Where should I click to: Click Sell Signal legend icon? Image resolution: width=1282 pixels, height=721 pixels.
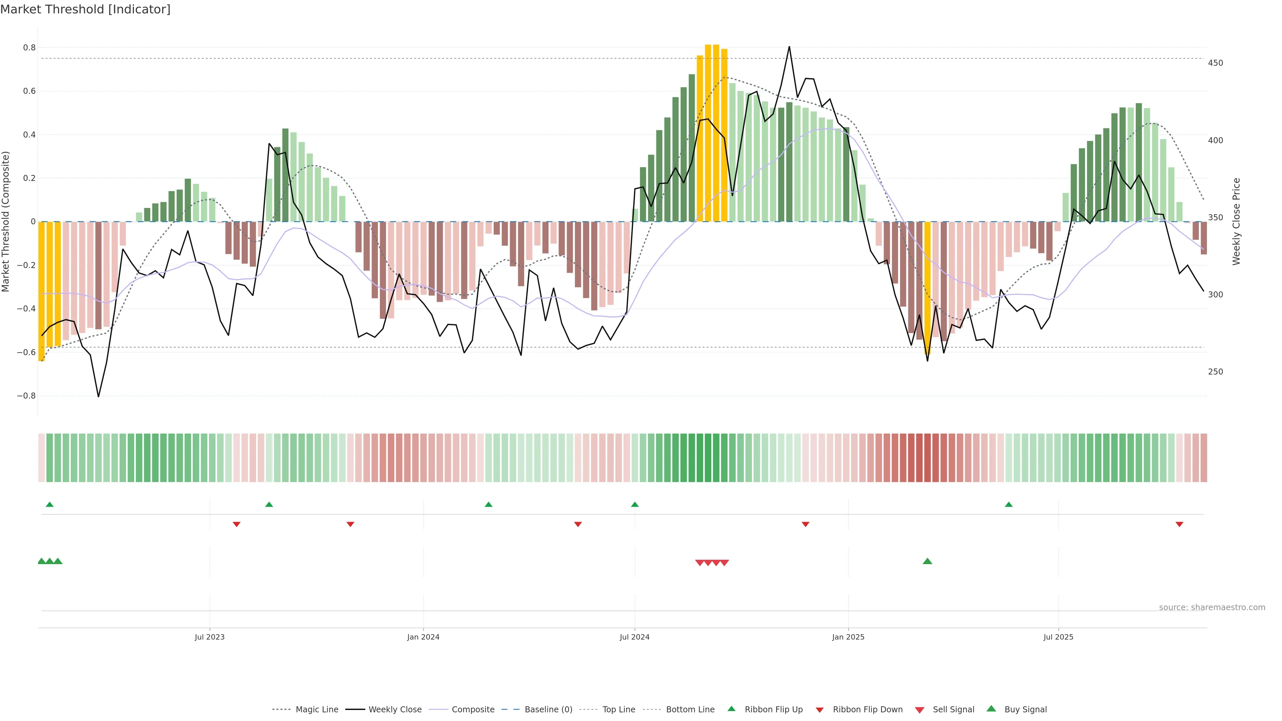click(x=920, y=710)
